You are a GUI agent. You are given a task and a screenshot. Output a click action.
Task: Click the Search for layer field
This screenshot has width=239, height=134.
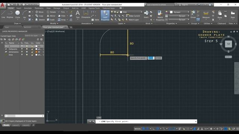pyautogui.click(x=33, y=36)
